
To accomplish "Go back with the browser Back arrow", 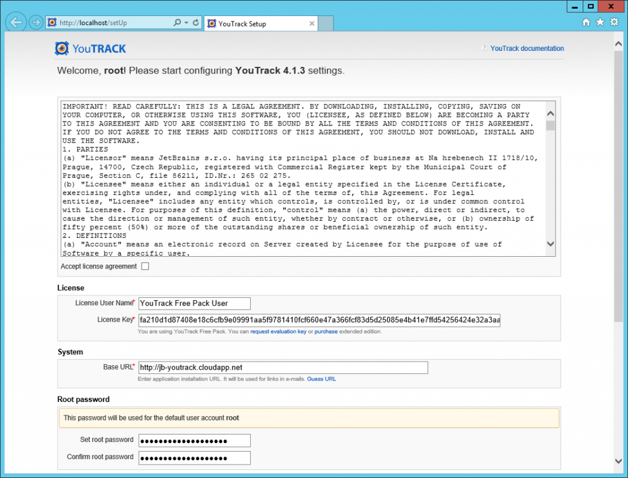I will [x=16, y=22].
